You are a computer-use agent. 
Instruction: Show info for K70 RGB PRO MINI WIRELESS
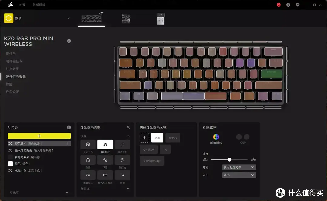[x=69, y=41]
